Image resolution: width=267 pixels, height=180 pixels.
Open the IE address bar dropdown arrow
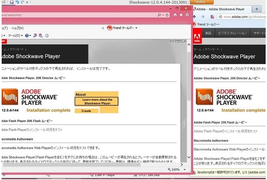(163, 15)
